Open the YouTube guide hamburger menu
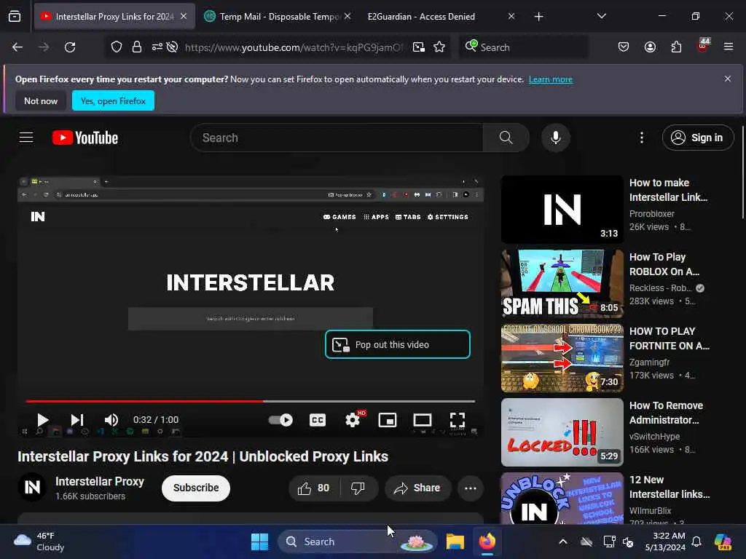 pos(26,138)
